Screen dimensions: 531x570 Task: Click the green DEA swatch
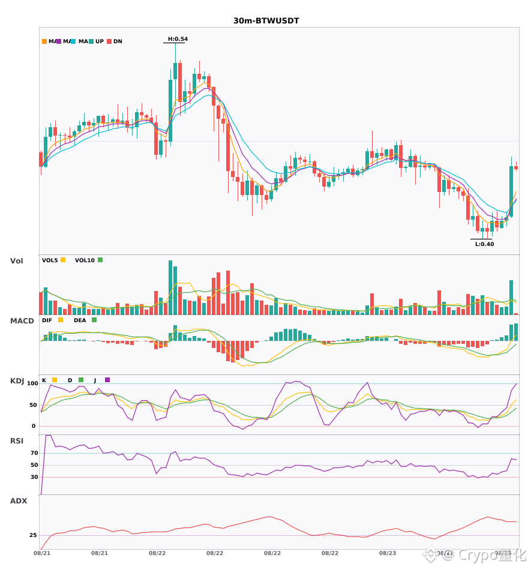tap(94, 320)
